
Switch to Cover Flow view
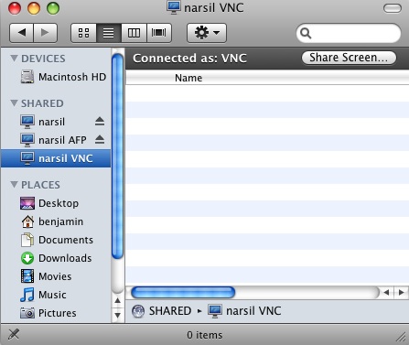click(159, 33)
